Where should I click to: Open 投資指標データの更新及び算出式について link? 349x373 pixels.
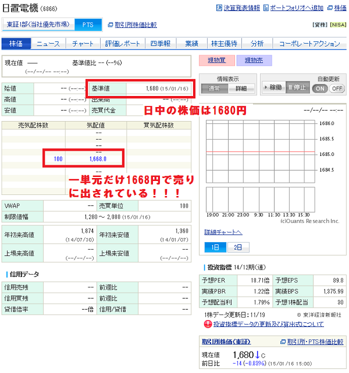coord(268,324)
